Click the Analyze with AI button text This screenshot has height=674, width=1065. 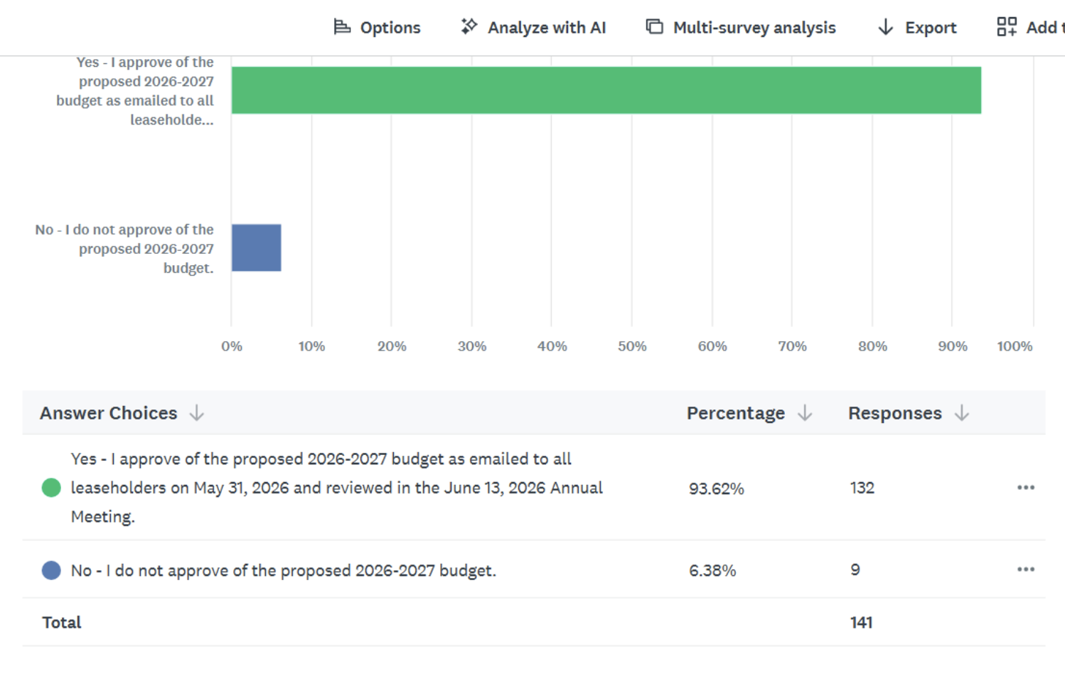coord(547,28)
